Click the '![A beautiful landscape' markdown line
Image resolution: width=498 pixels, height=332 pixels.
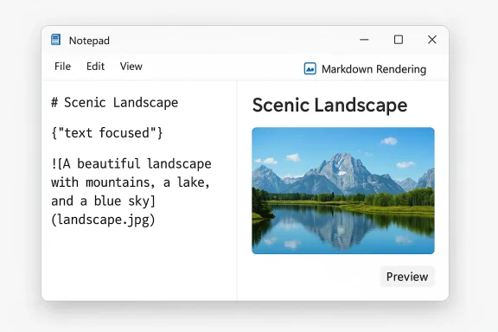coord(131,164)
